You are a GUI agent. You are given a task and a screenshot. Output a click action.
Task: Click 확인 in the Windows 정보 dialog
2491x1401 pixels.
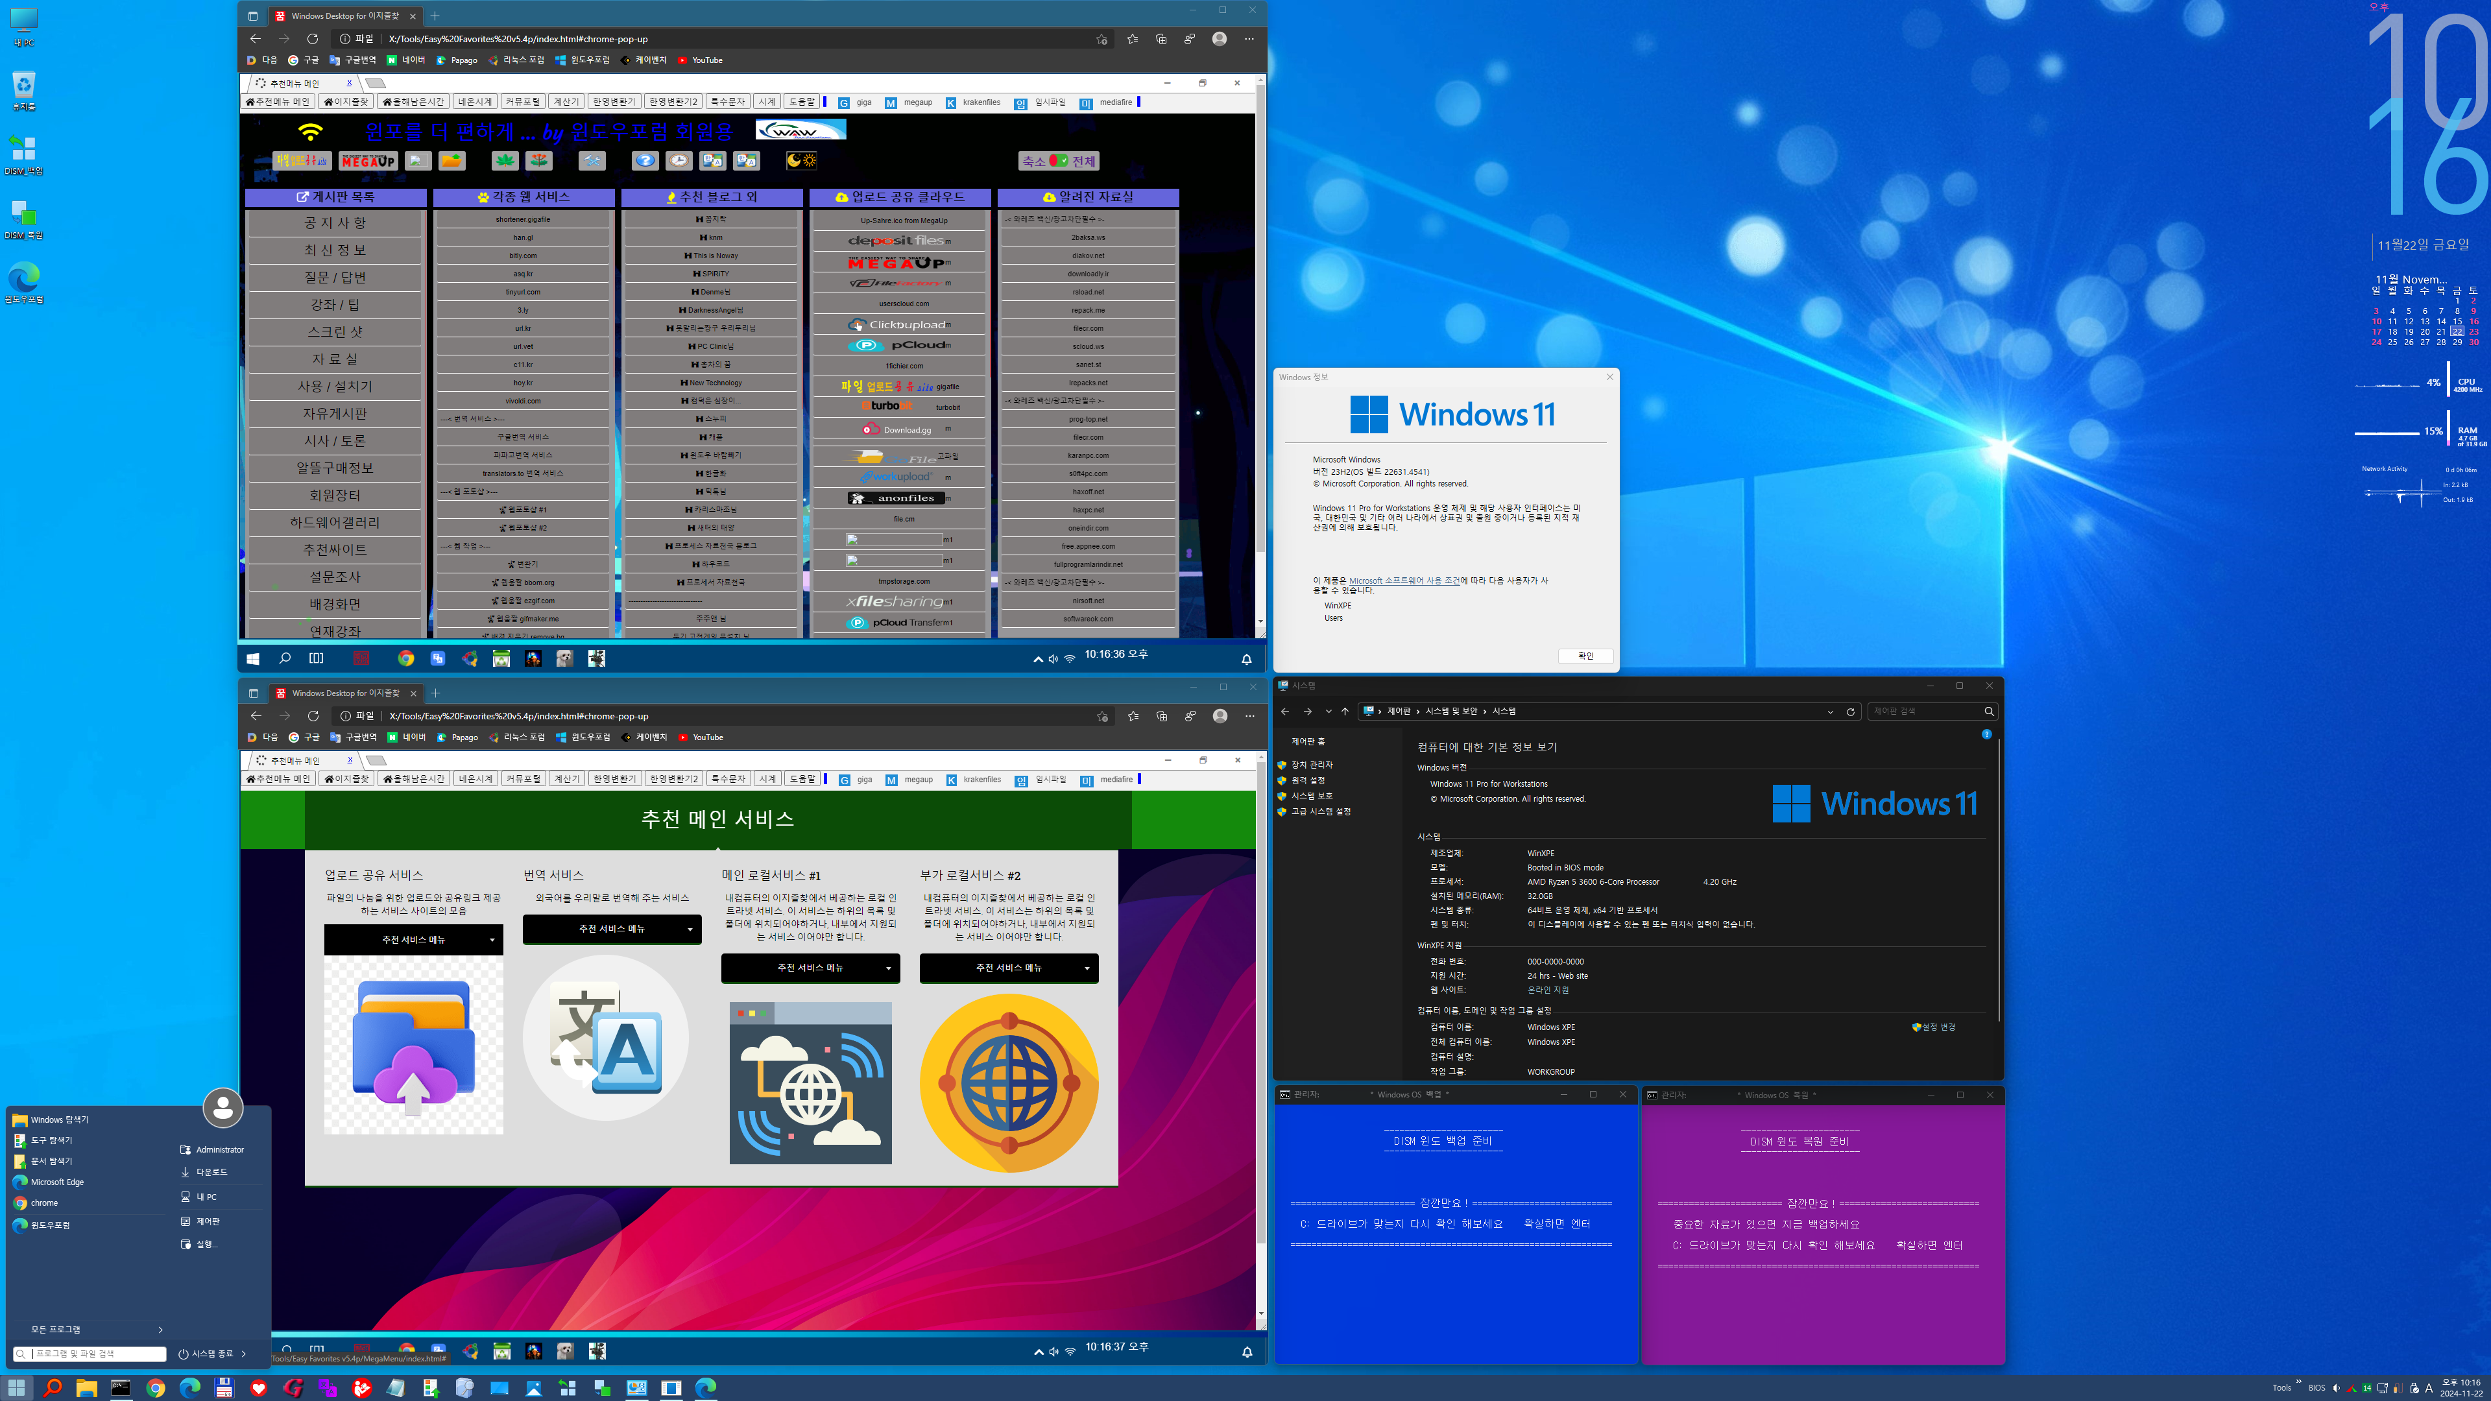pos(1586,656)
